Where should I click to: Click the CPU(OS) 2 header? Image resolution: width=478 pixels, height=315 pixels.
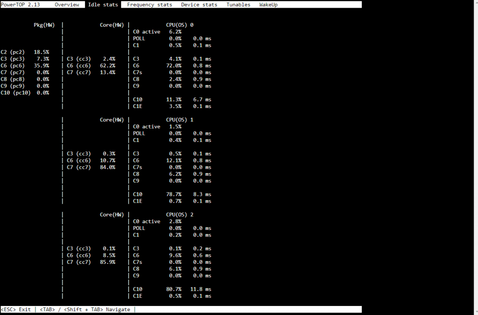(180, 215)
